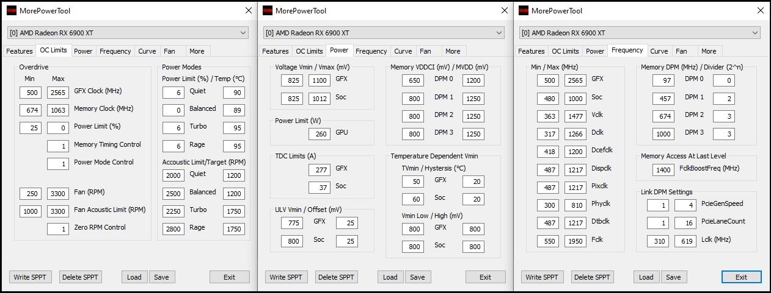Select DPM 0 VDDCI field 650
This screenshot has width=771, height=293.
click(413, 80)
